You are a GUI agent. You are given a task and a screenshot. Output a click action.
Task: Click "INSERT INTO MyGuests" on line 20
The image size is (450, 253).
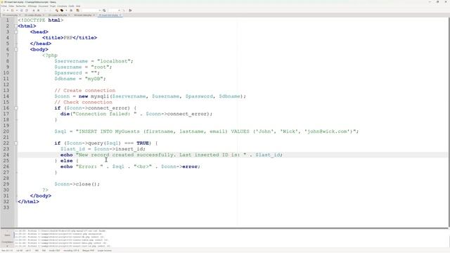[109, 131]
